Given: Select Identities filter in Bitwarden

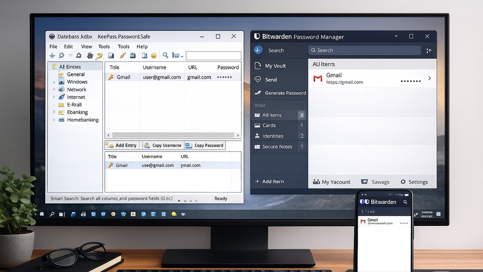Looking at the screenshot, I should [279, 136].
